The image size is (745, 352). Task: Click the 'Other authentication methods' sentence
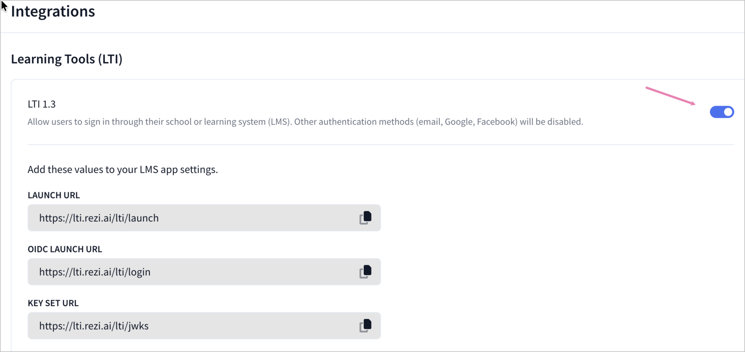(x=438, y=122)
